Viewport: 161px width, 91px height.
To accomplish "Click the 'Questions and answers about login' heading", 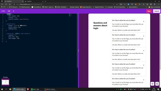I will point(100,26).
